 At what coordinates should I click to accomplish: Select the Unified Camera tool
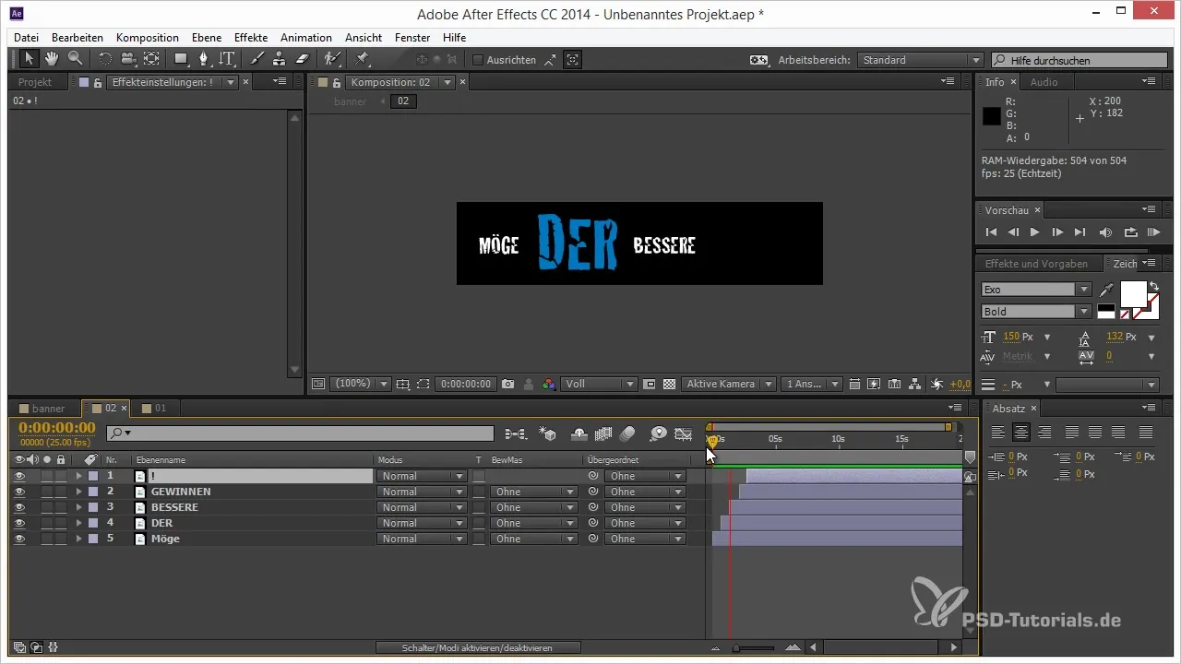click(x=128, y=59)
